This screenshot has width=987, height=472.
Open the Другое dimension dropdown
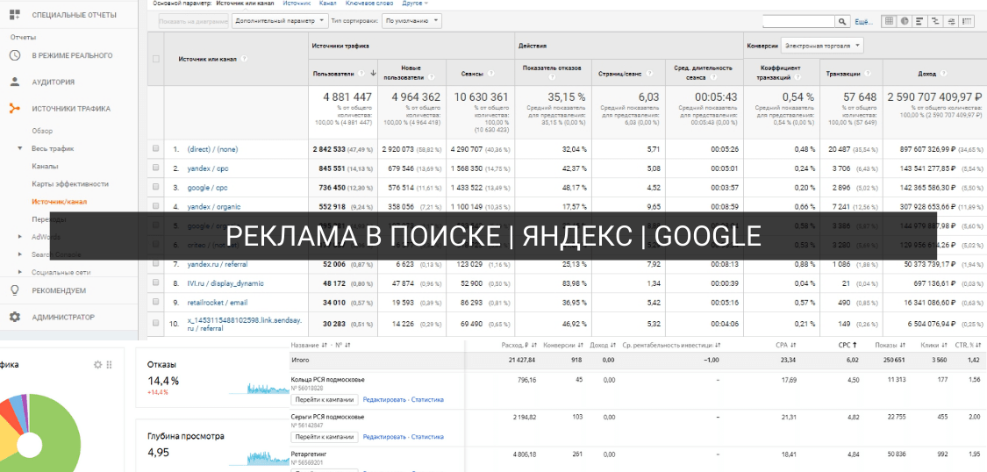click(x=414, y=4)
